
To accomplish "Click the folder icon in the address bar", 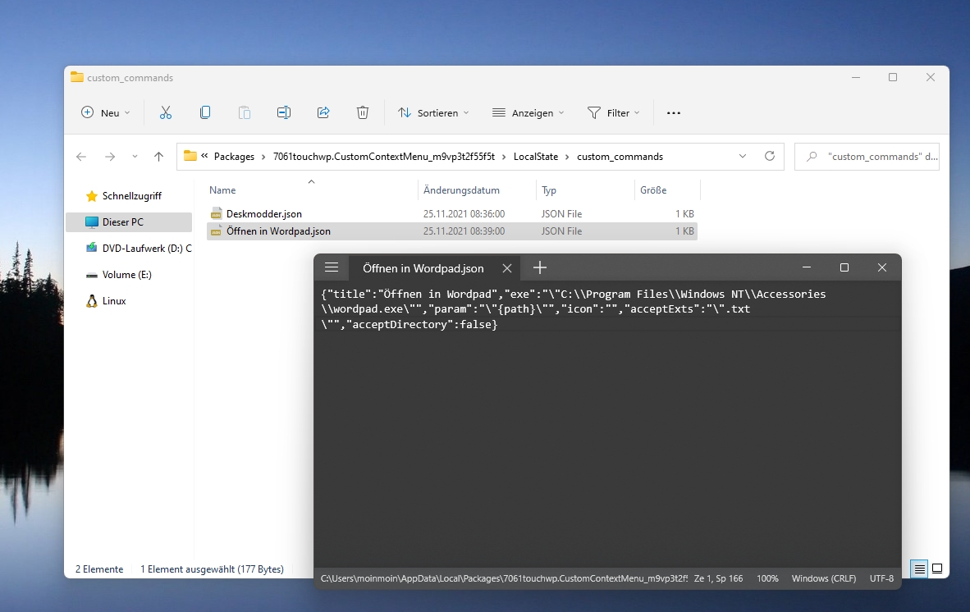I will click(x=190, y=156).
